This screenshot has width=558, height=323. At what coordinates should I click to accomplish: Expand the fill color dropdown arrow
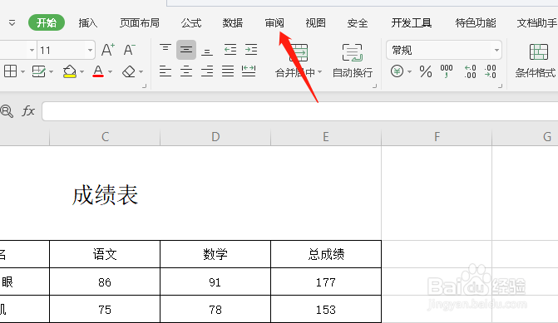click(82, 71)
